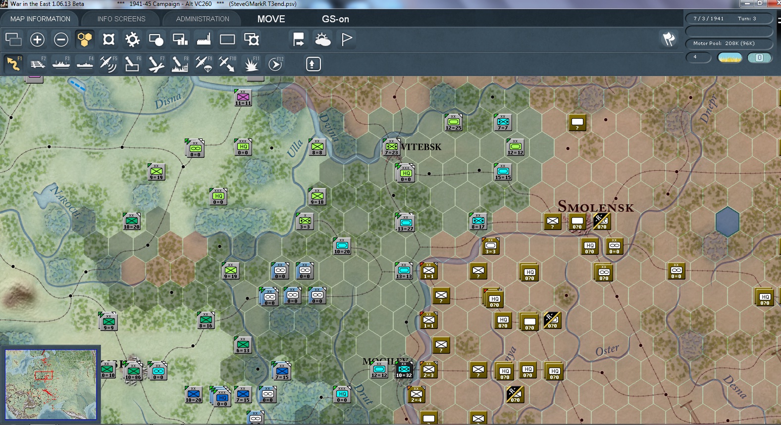781x425 pixels.
Task: Select the magenta 11=11 unit near Disna
Action: [243, 97]
